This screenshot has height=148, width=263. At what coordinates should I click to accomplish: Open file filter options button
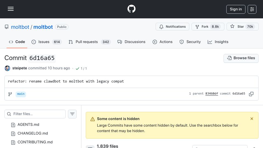pyautogui.click(x=72, y=114)
